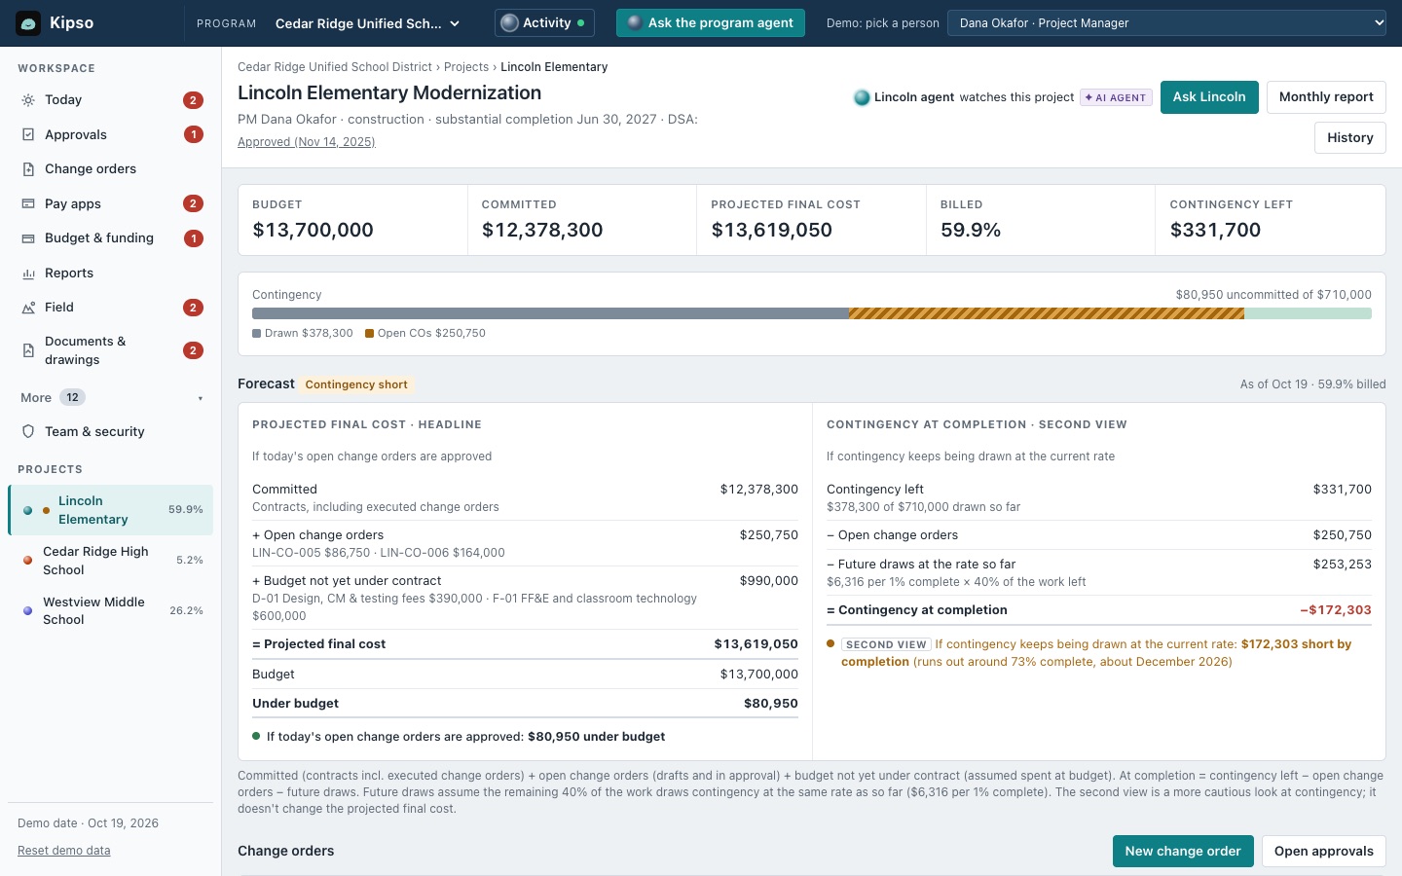
Task: Open the demo person dropdown Dana Okafor
Action: (1166, 22)
